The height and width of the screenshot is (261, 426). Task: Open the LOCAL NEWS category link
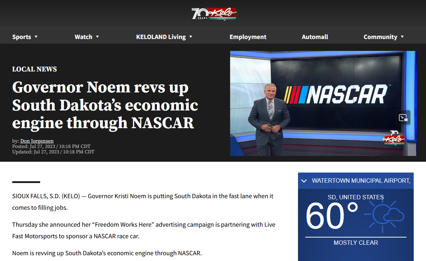34,69
